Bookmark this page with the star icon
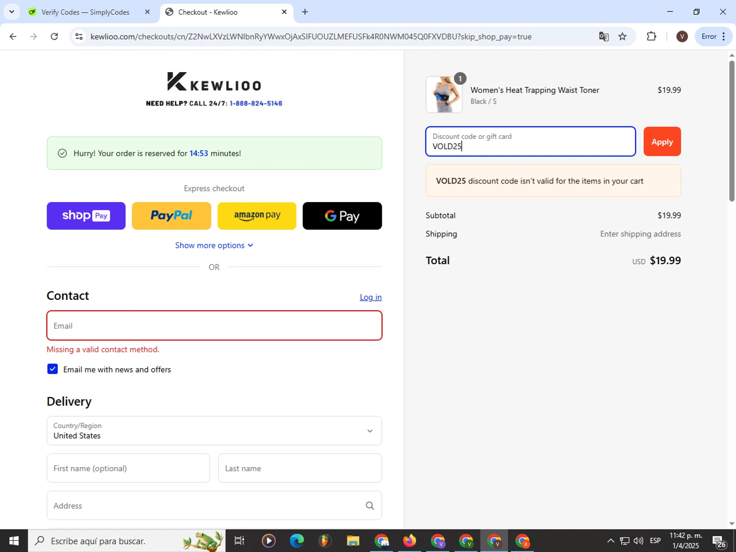This screenshot has width=736, height=552. (x=622, y=36)
